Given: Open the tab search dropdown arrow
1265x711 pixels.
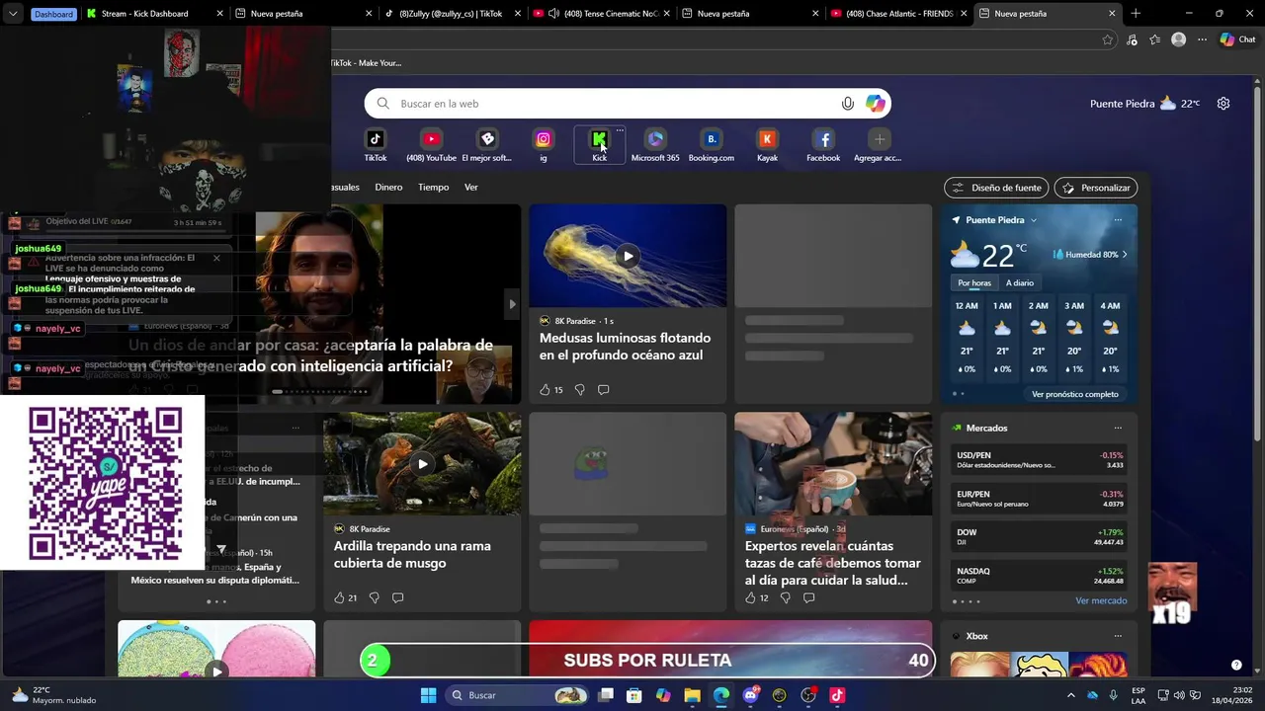Looking at the screenshot, I should [x=13, y=14].
